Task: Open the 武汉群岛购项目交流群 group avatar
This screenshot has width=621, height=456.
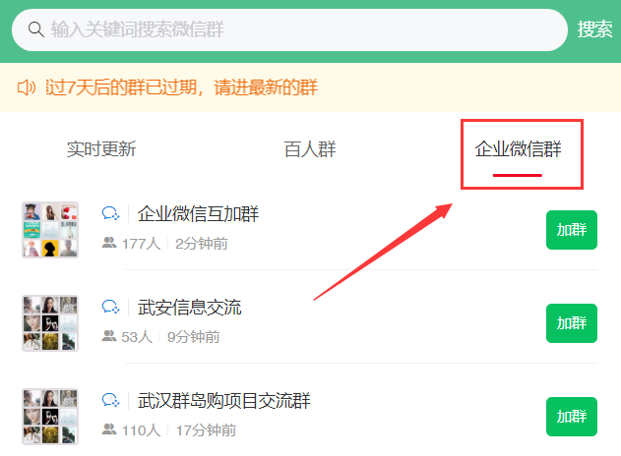Action: click(x=50, y=417)
